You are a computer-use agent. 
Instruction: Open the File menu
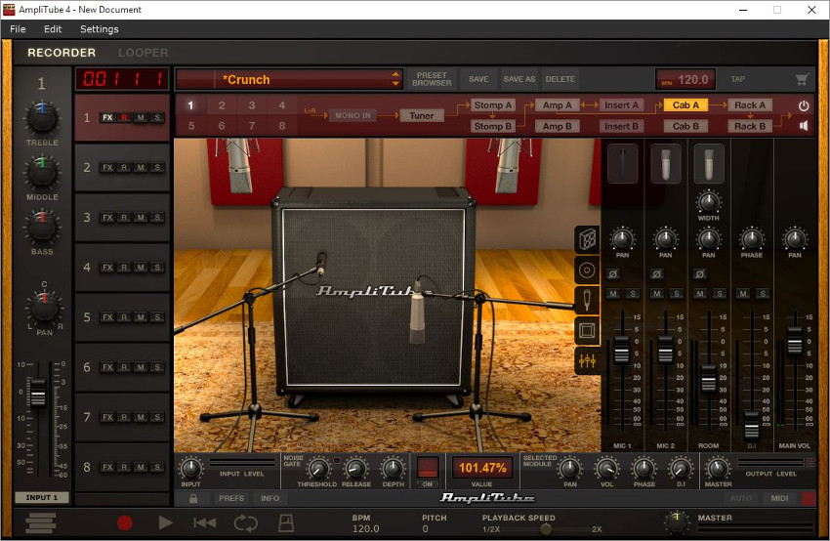pyautogui.click(x=18, y=29)
